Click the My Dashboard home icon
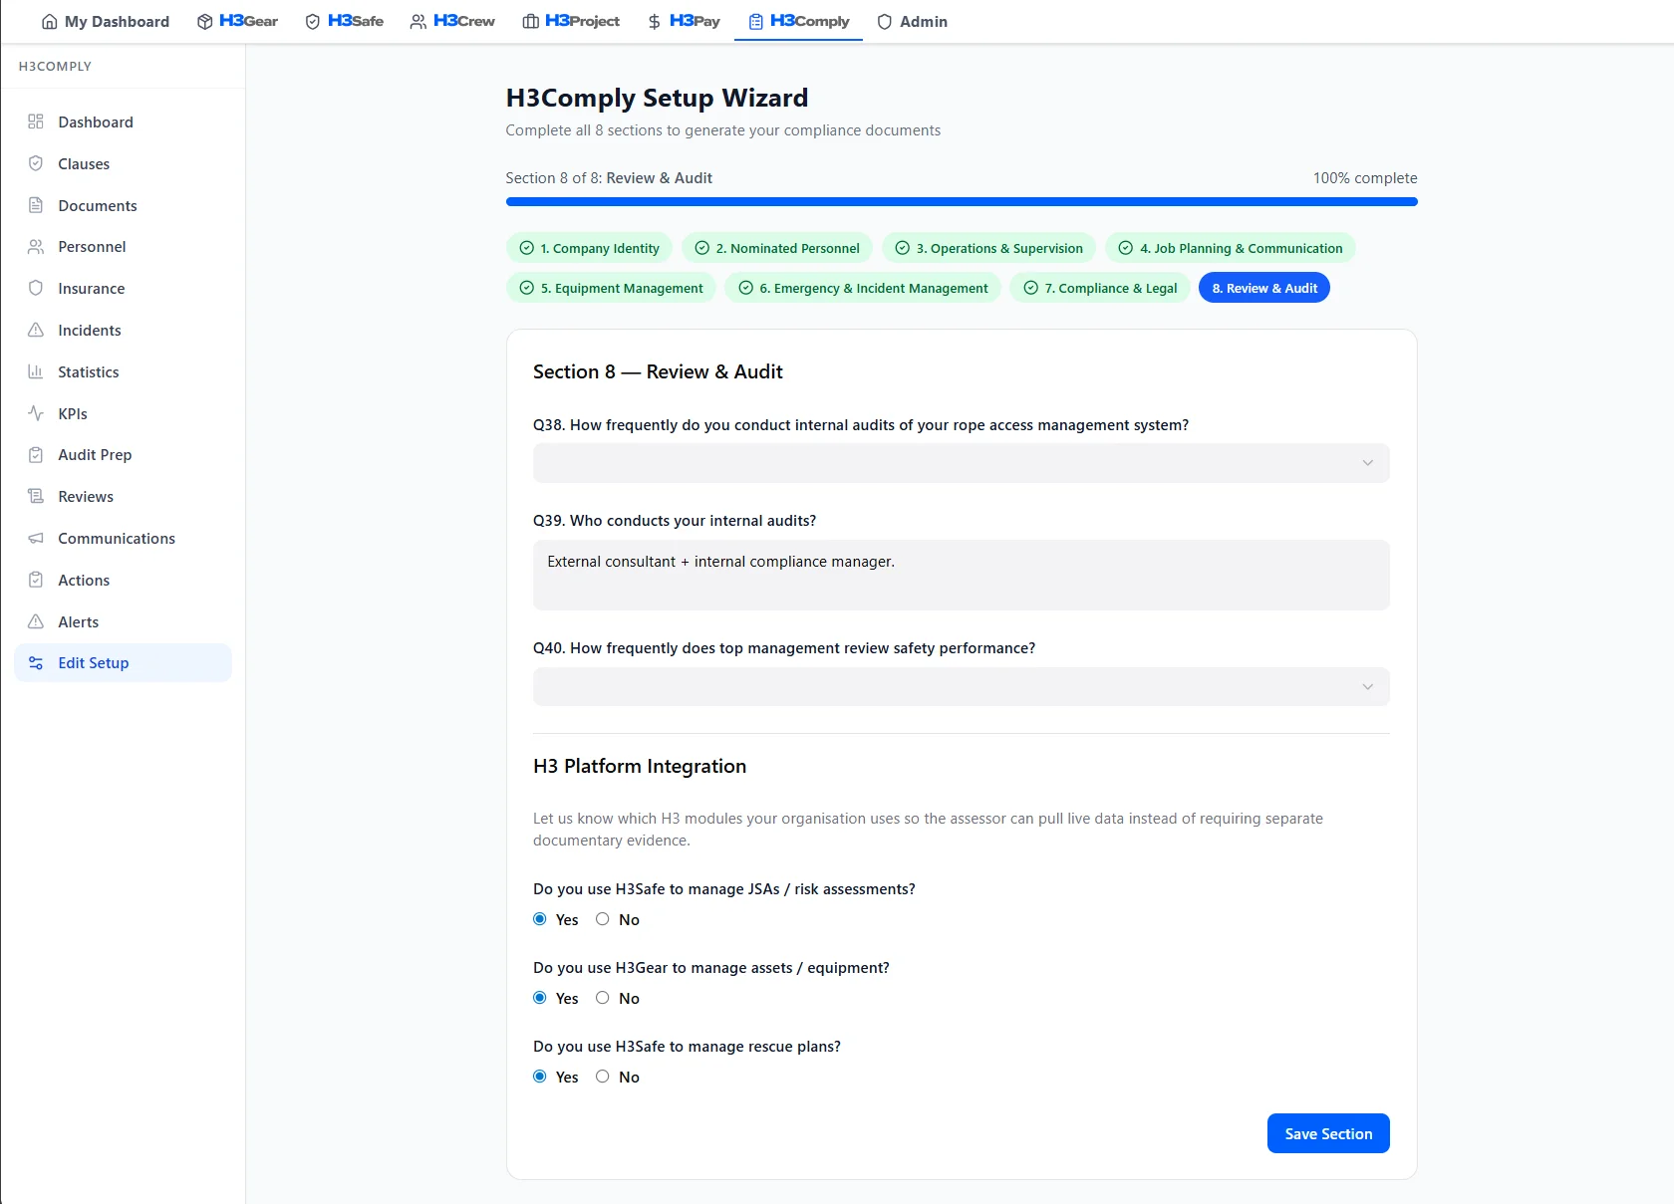Viewport: 1674px width, 1204px height. (49, 21)
